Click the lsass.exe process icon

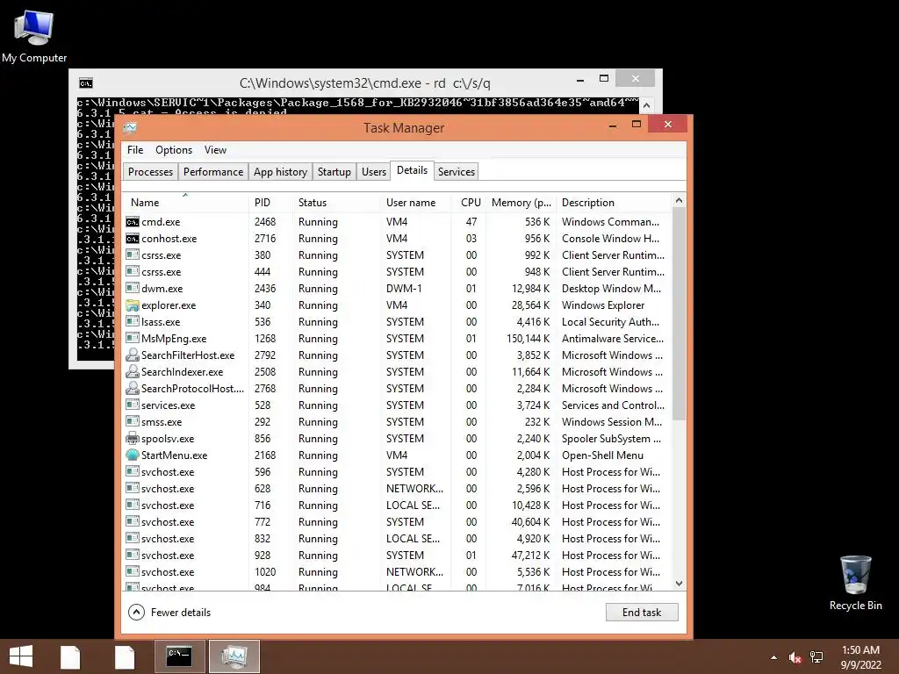click(133, 321)
